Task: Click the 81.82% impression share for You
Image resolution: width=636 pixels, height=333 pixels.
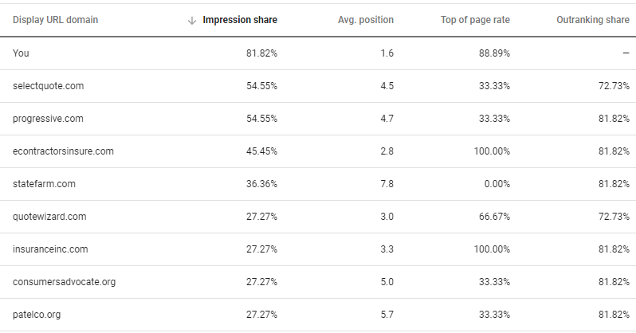Action: [x=261, y=53]
